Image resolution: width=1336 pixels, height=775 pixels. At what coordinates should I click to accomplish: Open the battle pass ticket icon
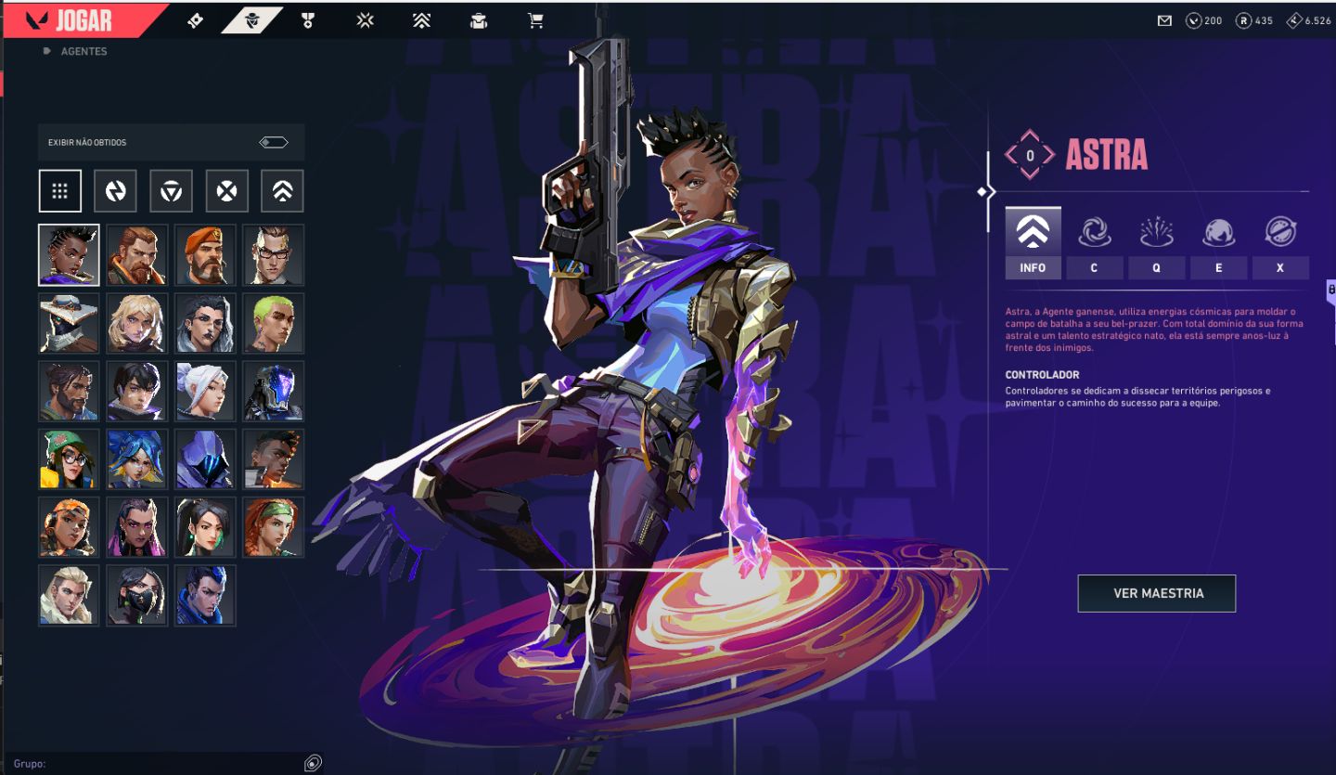(195, 19)
